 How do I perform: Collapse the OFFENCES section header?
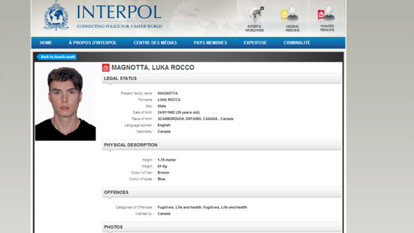221,192
